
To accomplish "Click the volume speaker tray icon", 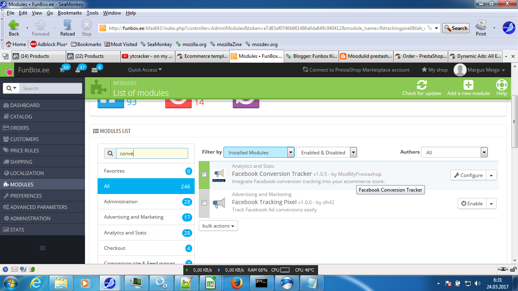I will point(477,283).
